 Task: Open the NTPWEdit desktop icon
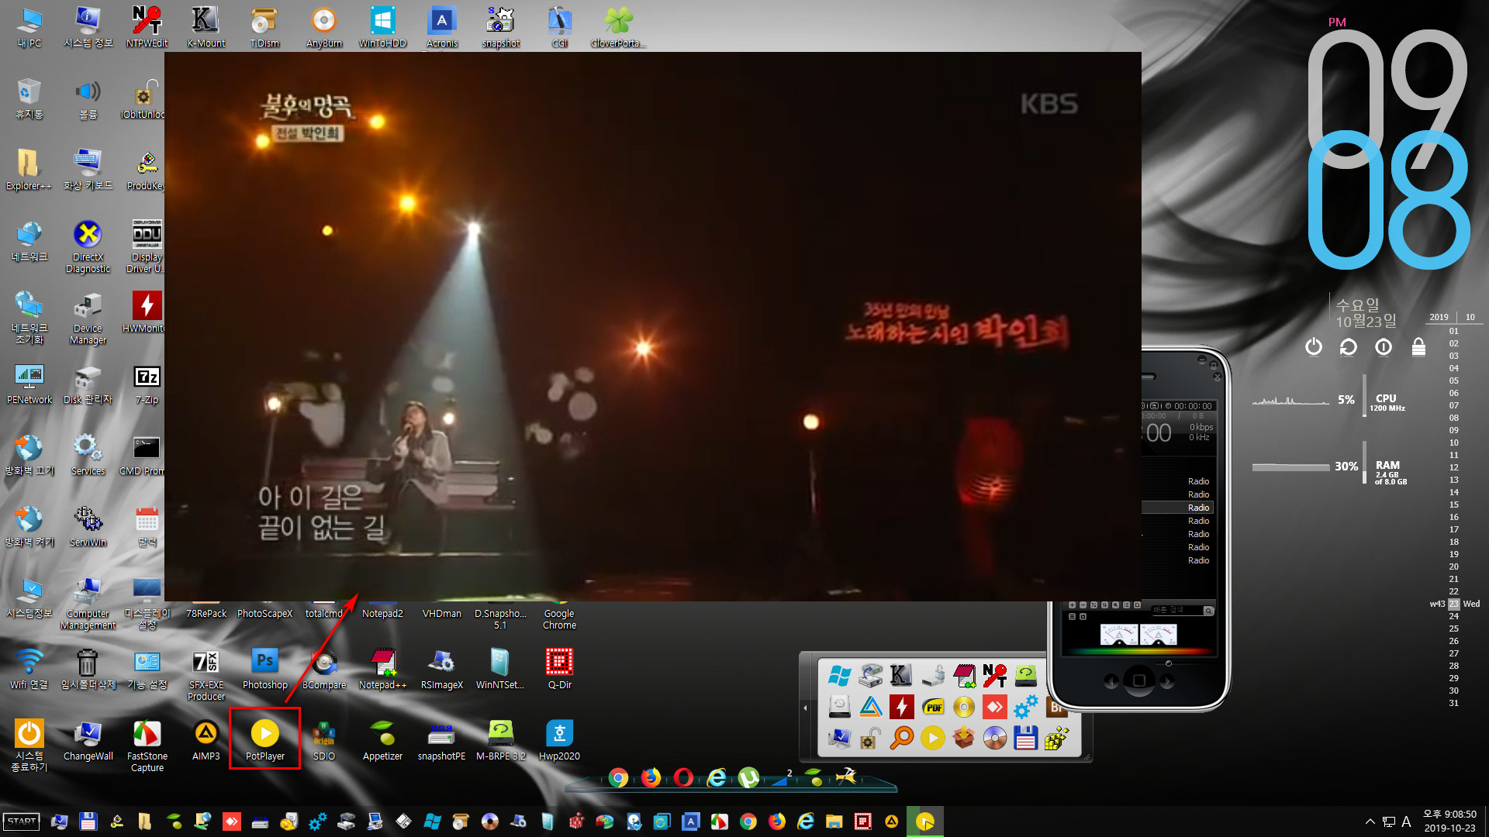point(147,27)
